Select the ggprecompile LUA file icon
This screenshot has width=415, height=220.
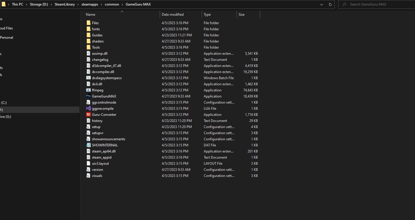(89, 108)
